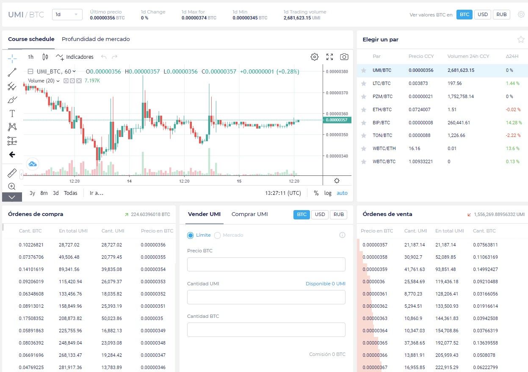This screenshot has width=528, height=372.
Task: Magnify the chart with the zoom-in tool
Action: 12,186
